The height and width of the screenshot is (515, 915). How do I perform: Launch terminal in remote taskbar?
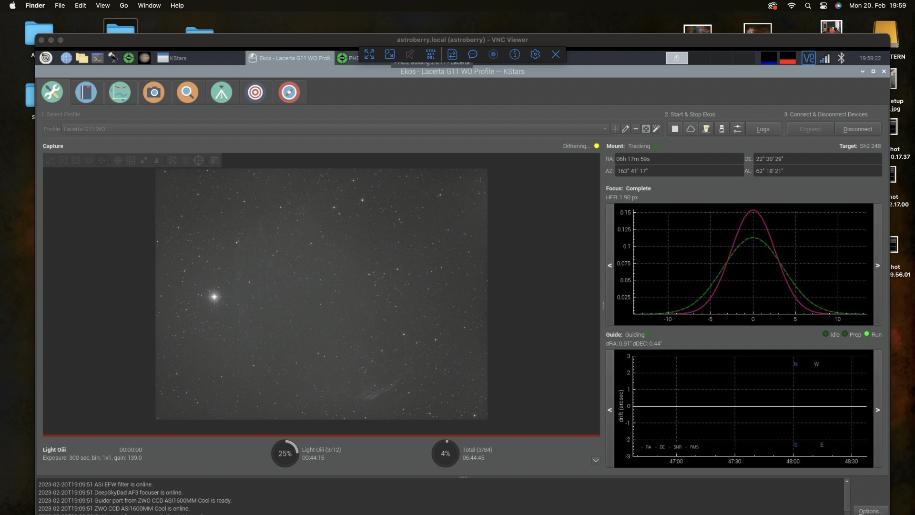[x=97, y=58]
